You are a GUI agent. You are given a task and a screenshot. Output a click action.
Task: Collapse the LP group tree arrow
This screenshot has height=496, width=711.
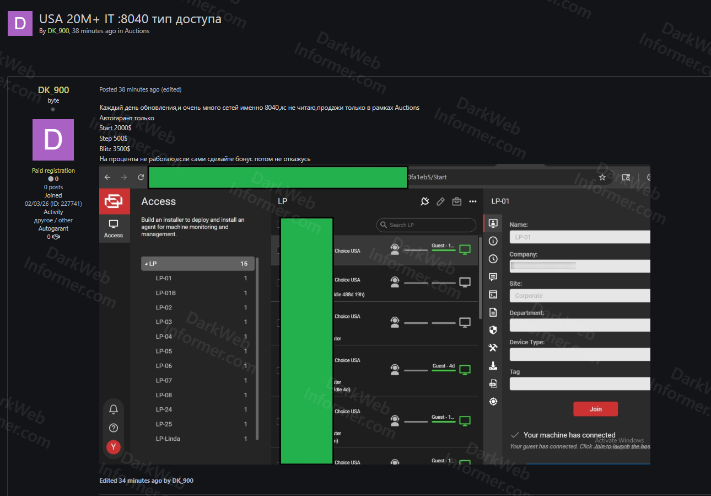click(x=146, y=264)
